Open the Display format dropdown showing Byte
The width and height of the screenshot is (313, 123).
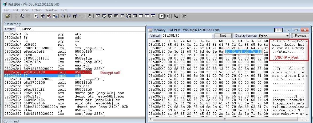click(x=274, y=36)
